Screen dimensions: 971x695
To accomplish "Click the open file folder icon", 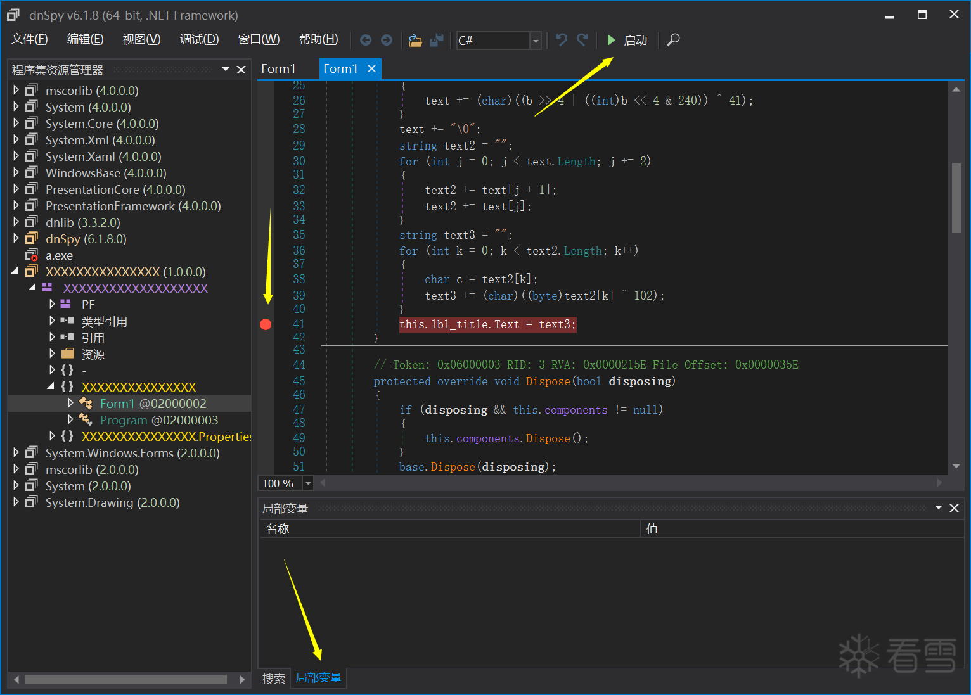I will click(x=415, y=40).
